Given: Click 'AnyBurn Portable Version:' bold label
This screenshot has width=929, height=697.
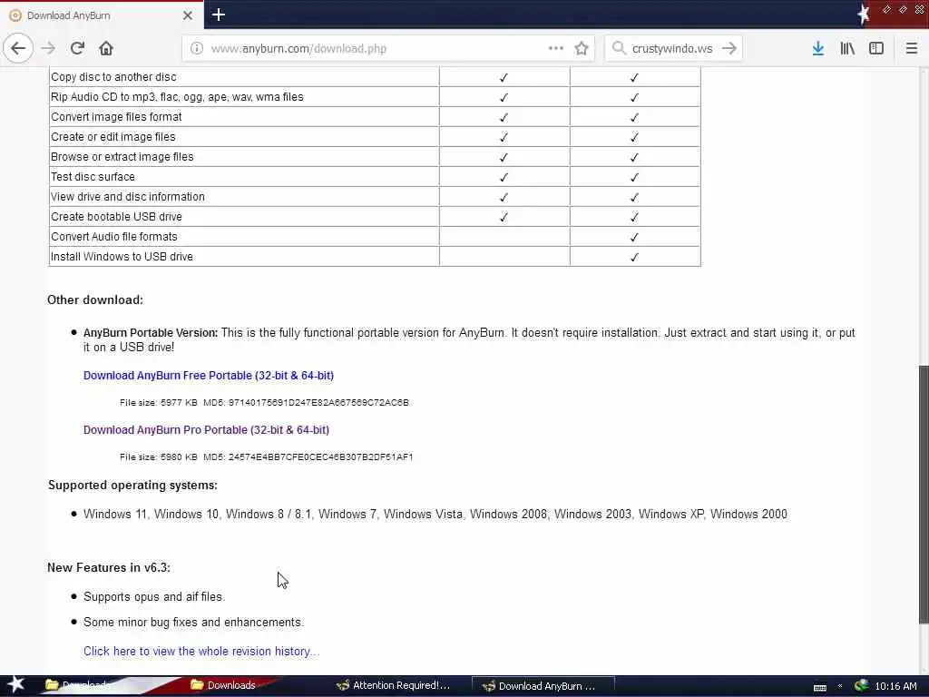Looking at the screenshot, I should point(151,333).
